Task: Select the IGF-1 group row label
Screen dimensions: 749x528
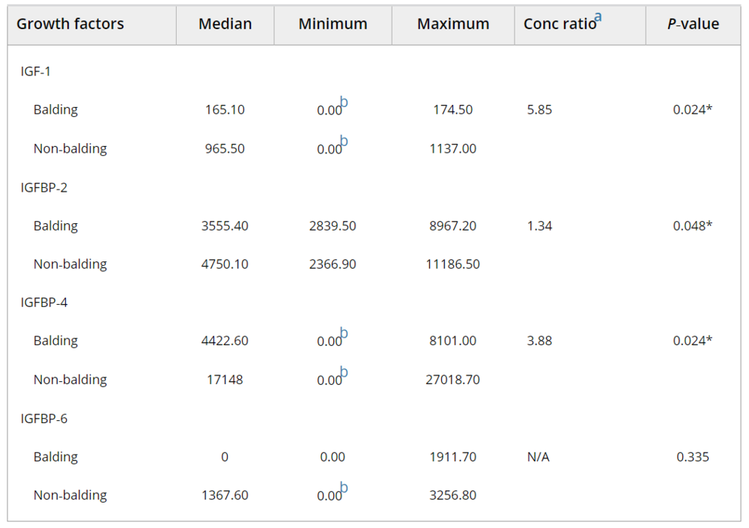Action: [35, 71]
